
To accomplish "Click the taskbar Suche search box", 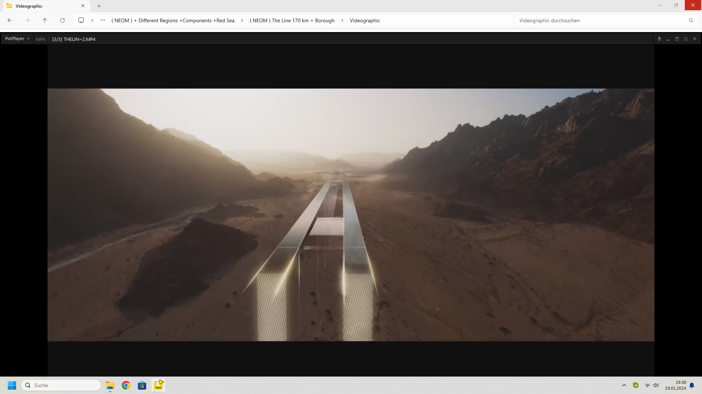I will point(61,385).
